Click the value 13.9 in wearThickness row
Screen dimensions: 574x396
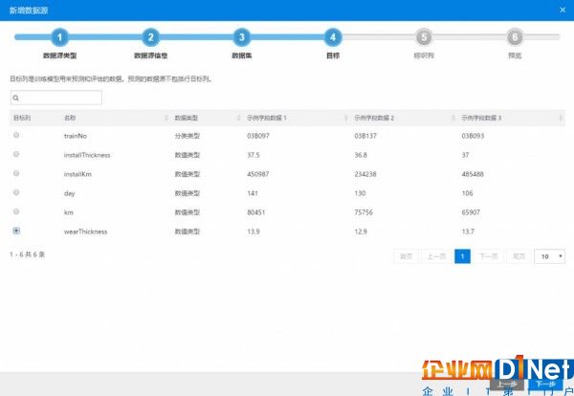click(254, 231)
